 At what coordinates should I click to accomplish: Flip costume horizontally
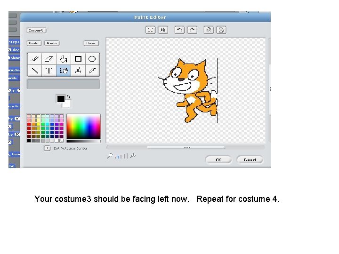tap(209, 30)
